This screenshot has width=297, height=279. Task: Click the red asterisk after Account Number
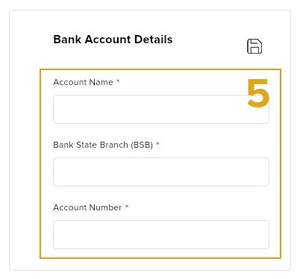(x=127, y=207)
